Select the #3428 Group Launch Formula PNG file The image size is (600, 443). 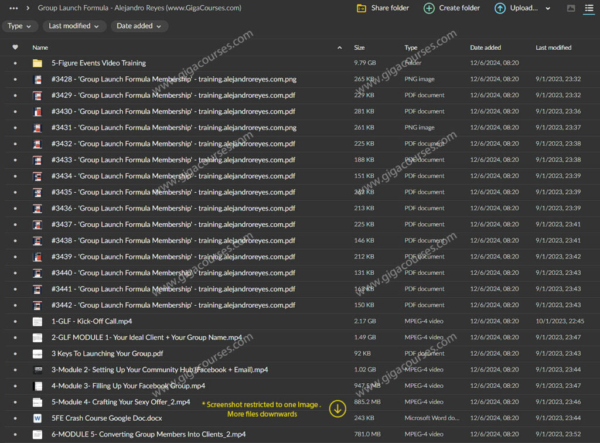(x=173, y=79)
